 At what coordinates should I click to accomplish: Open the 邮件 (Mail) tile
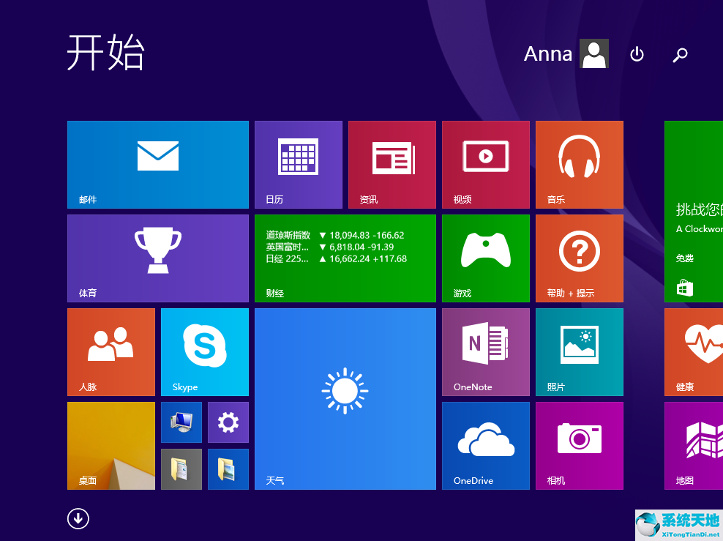tap(157, 164)
